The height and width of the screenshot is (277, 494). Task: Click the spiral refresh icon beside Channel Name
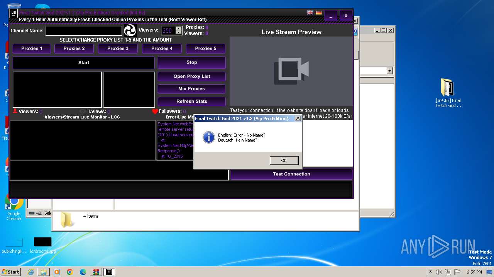pyautogui.click(x=130, y=30)
